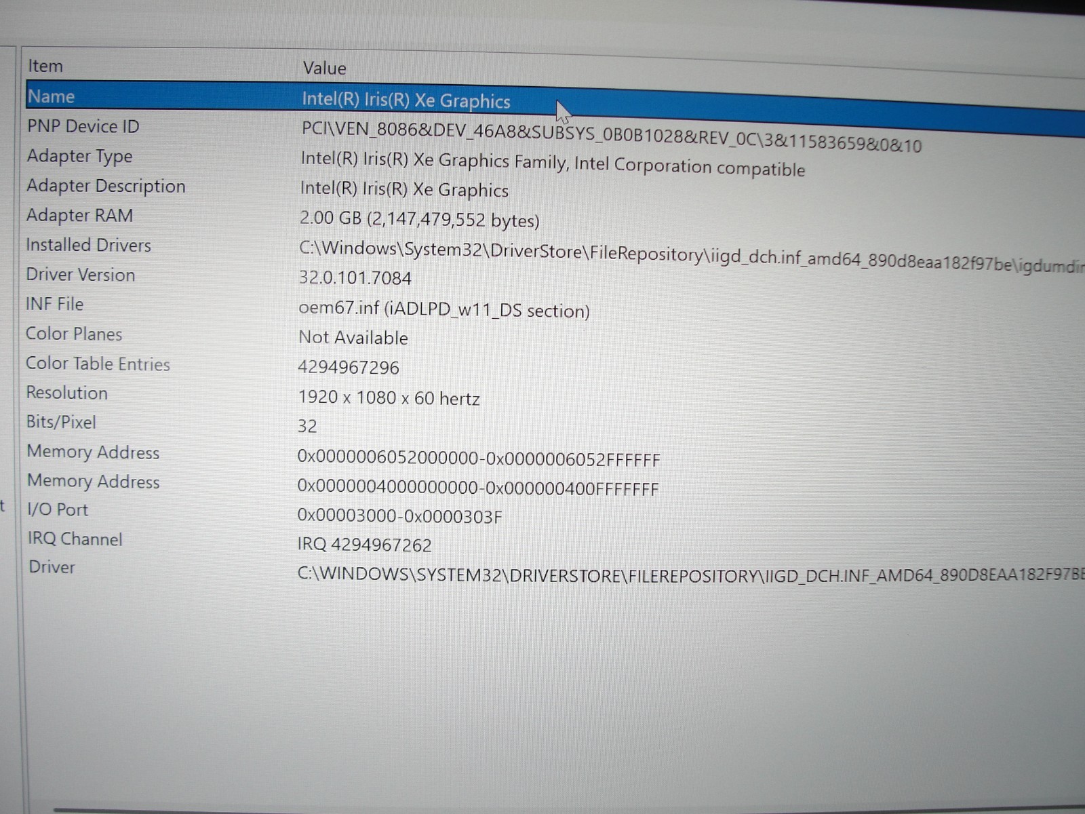This screenshot has width=1085, height=814.
Task: Click the PCI\VEN_8086&DEV_46A8 device ID value
Action: pyautogui.click(x=612, y=137)
